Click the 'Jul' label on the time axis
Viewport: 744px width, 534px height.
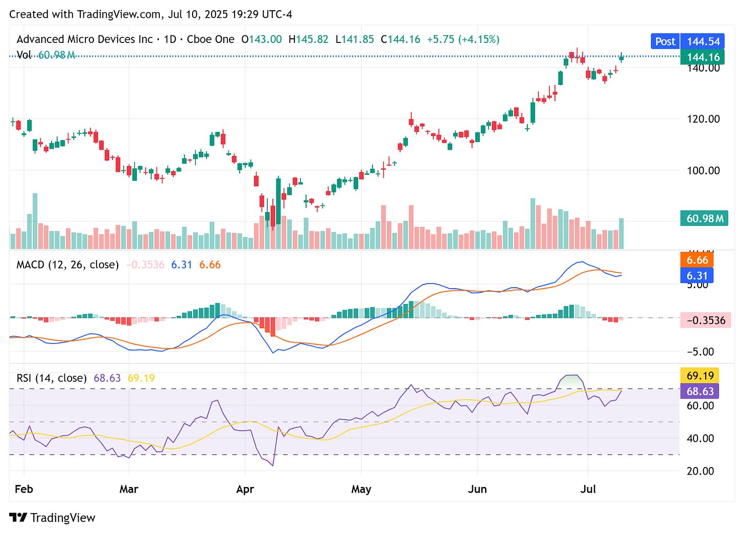pos(588,489)
